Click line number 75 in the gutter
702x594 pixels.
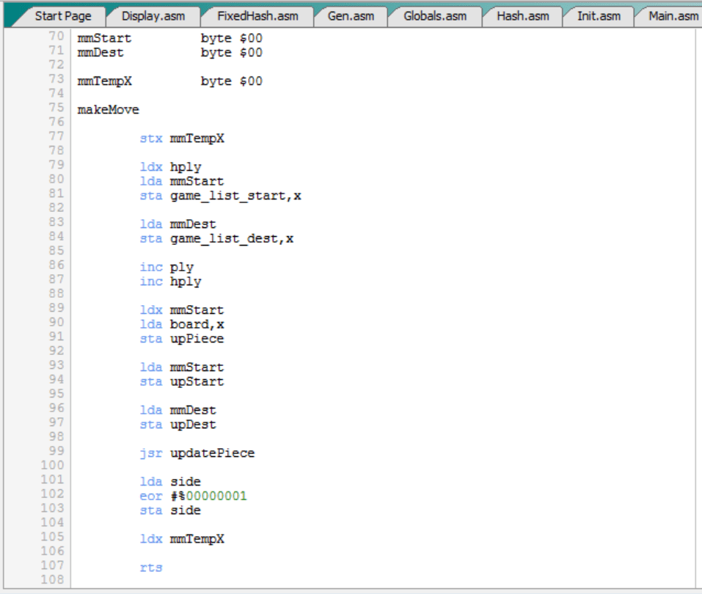(x=56, y=108)
